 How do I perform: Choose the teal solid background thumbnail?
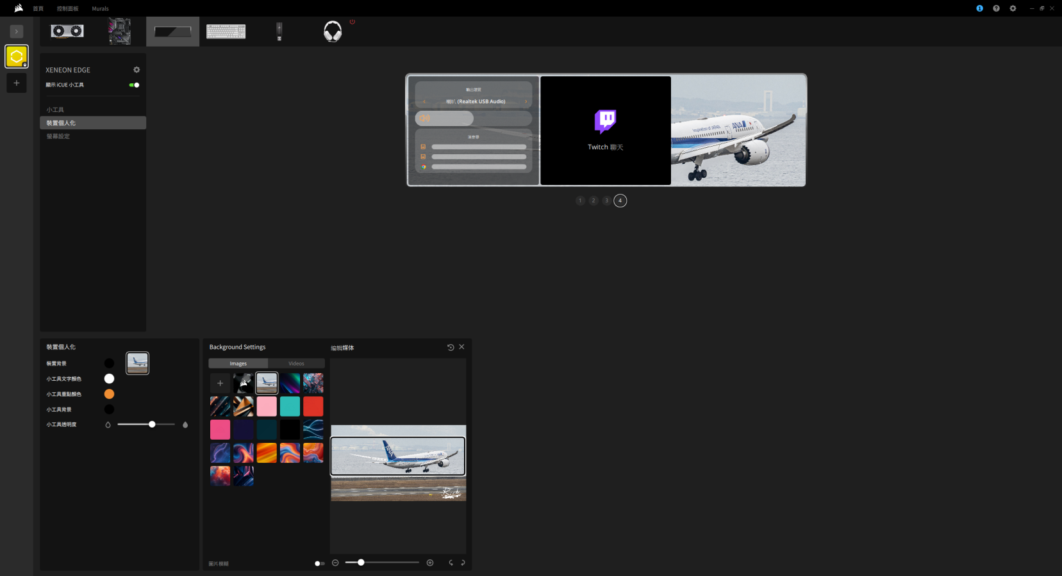tap(290, 406)
